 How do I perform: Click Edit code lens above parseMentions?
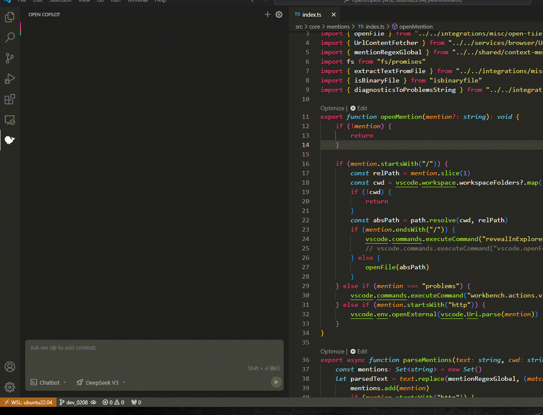(362, 351)
